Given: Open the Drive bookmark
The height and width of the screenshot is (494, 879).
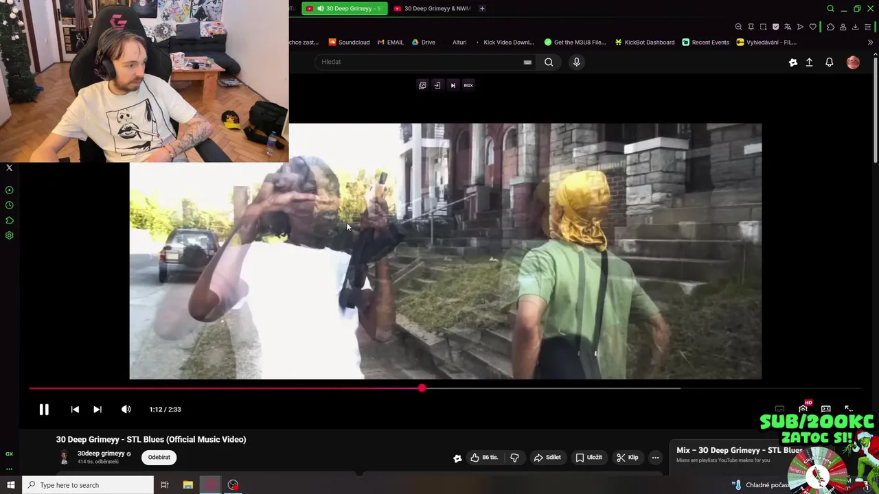Looking at the screenshot, I should [x=424, y=42].
